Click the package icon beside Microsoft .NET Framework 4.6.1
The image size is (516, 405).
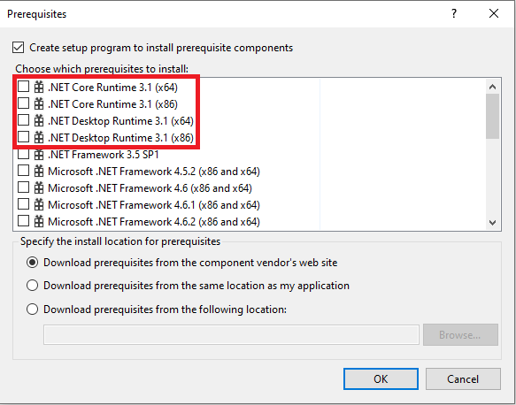(39, 204)
